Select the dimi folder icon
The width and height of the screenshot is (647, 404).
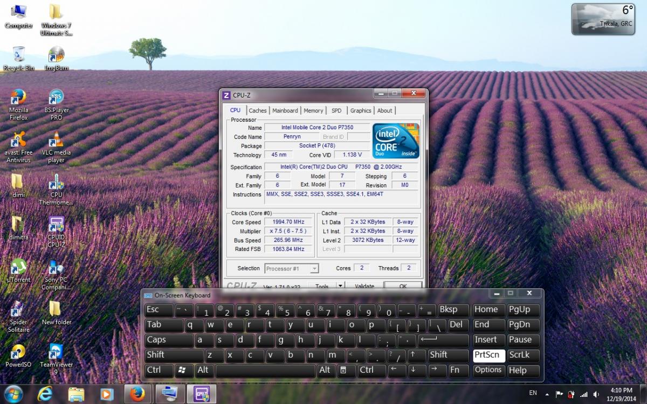[19, 186]
